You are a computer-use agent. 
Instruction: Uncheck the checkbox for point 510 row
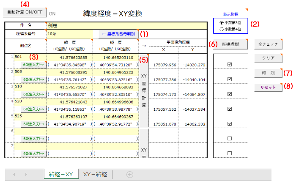point(230,94)
